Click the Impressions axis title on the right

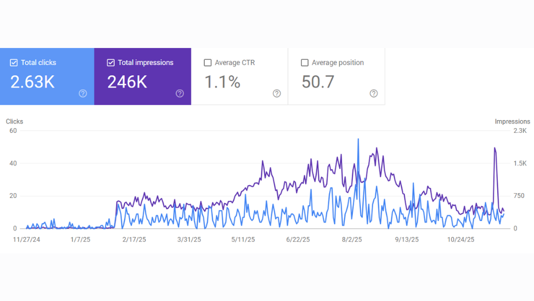(x=512, y=122)
